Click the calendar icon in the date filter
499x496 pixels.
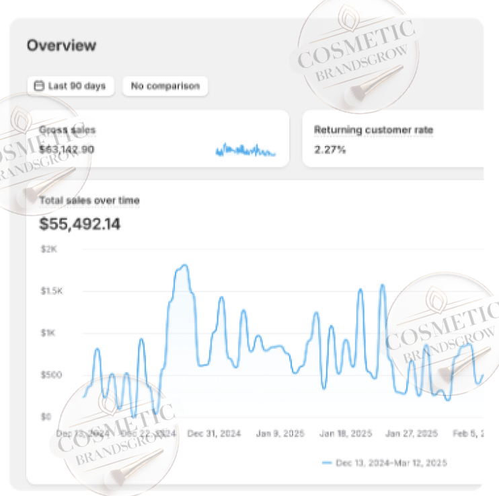(x=39, y=86)
